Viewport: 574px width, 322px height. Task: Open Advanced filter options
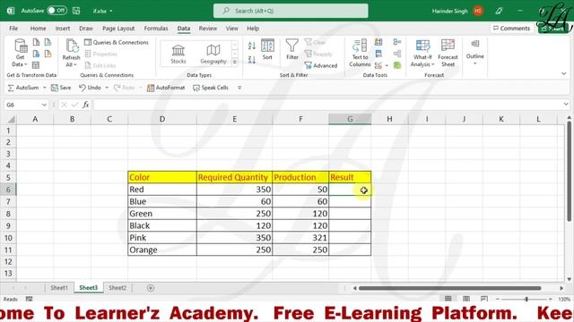(321, 65)
